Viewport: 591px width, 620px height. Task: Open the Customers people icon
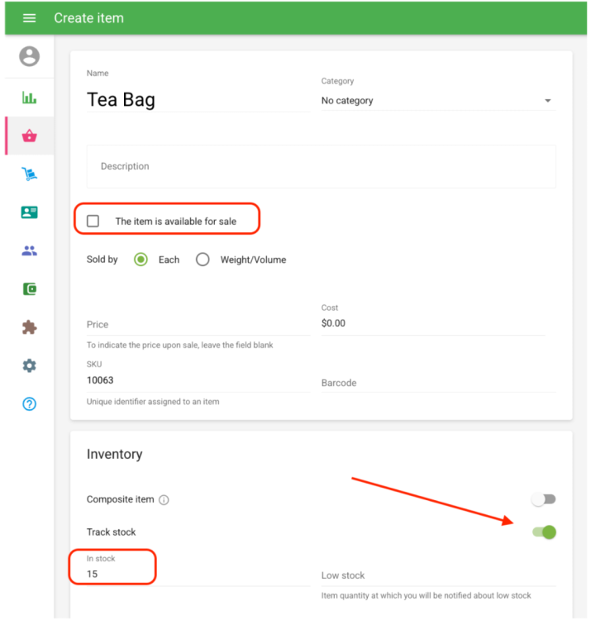click(29, 250)
